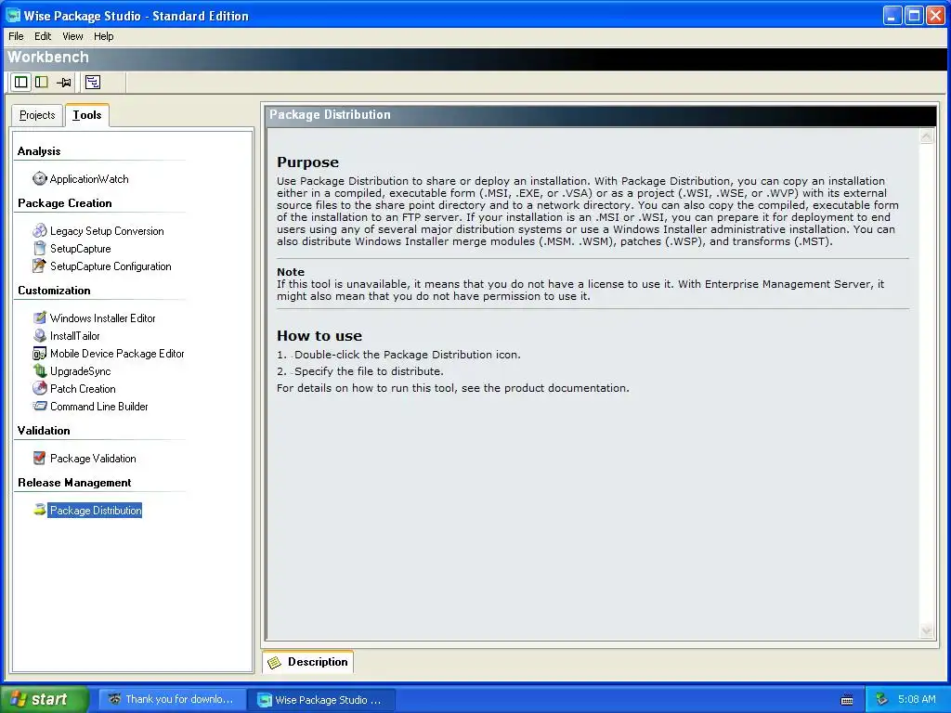
Task: Click the Wise Package Studio taskbar button
Action: (321, 700)
